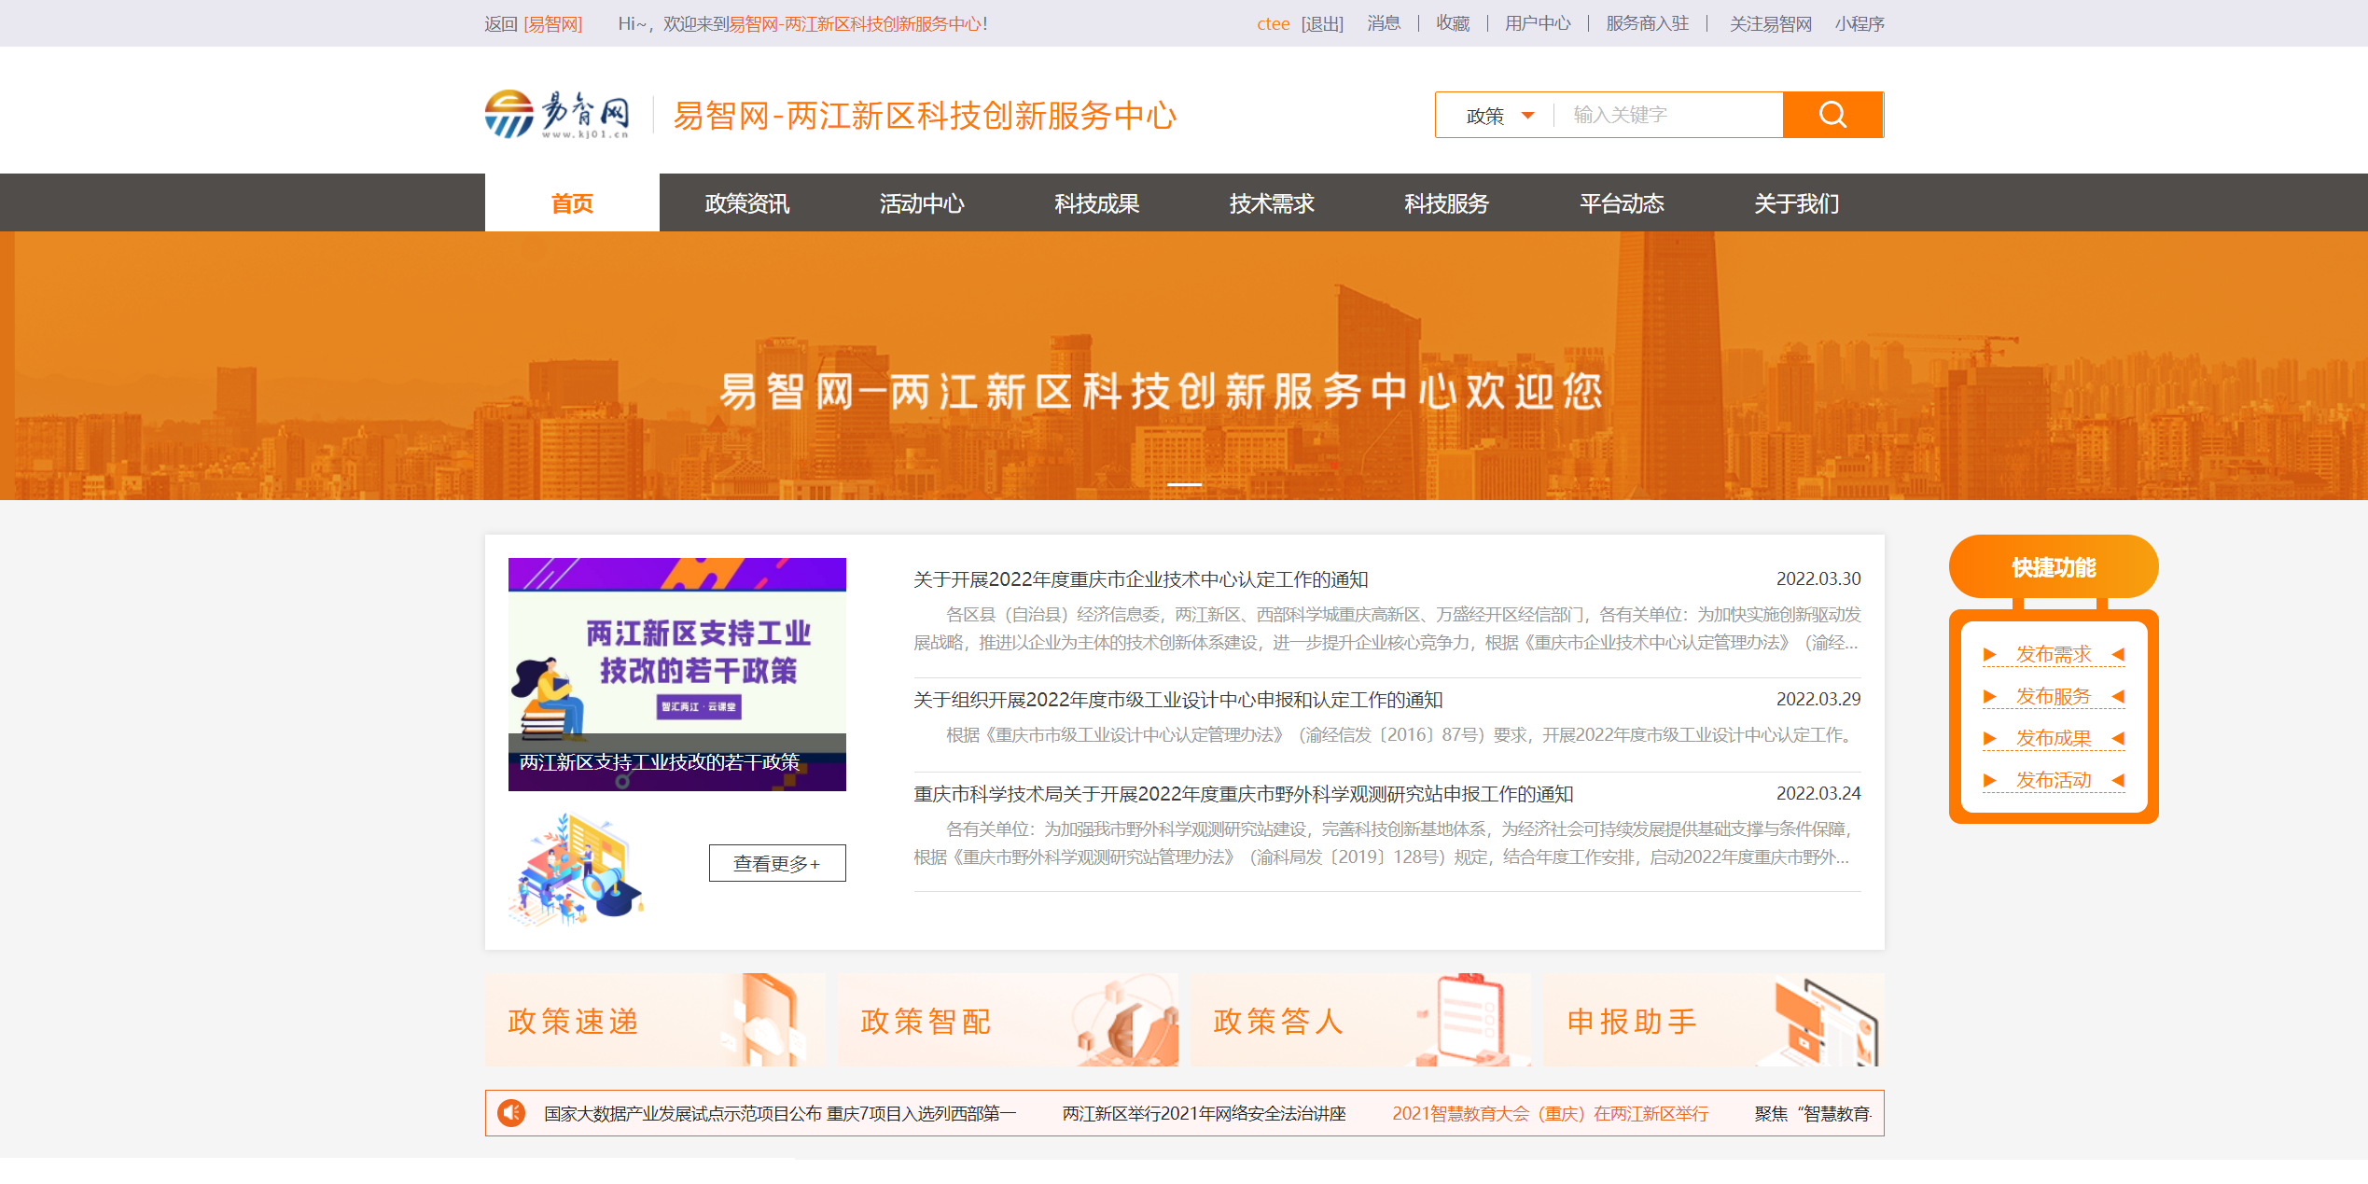Open 用户中心 in the top bar
The width and height of the screenshot is (2368, 1184).
[x=1538, y=23]
